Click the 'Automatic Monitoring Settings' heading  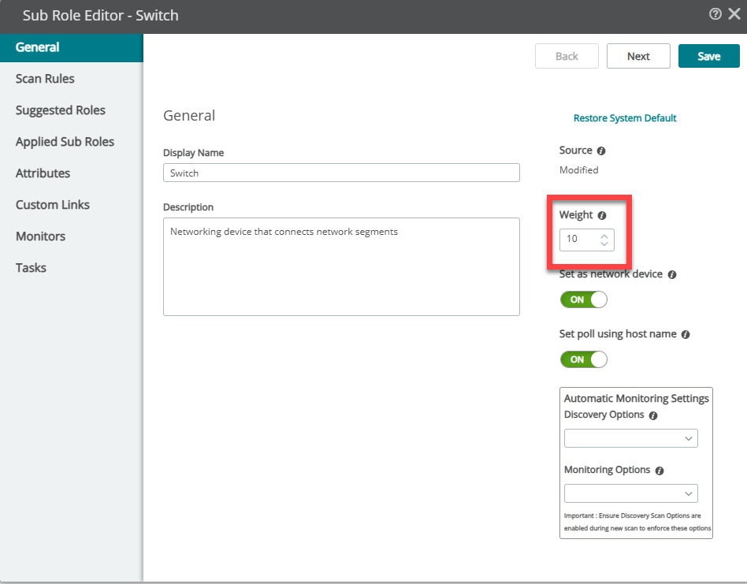point(637,398)
